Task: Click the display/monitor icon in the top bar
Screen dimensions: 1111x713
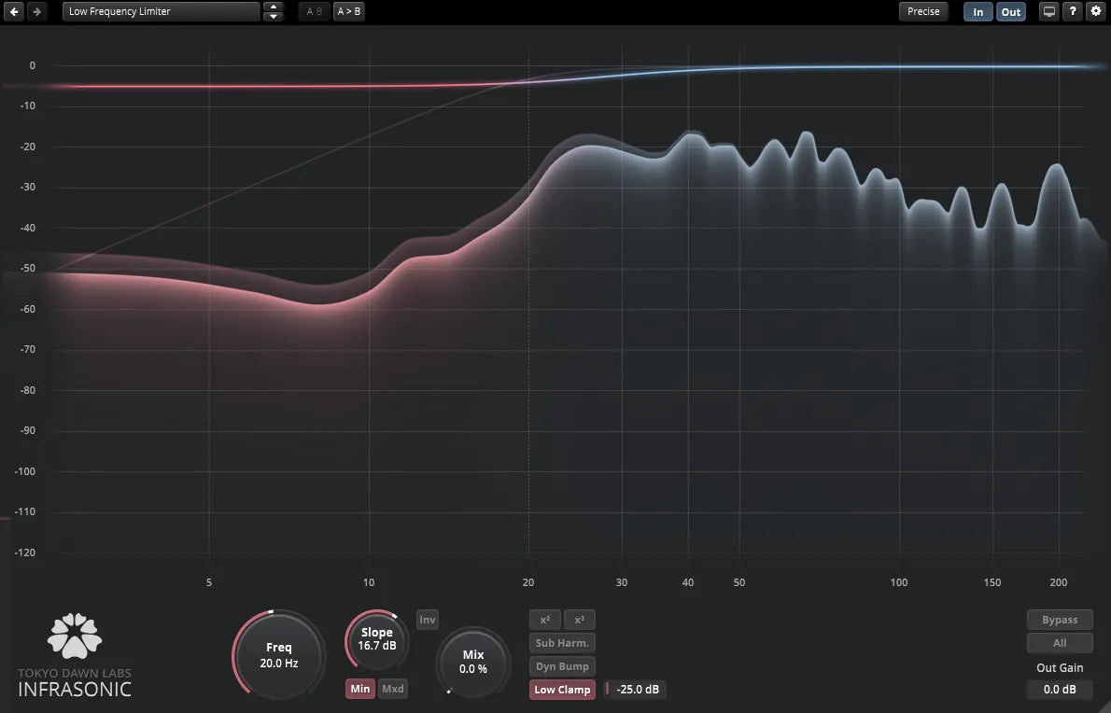Action: coord(1048,11)
